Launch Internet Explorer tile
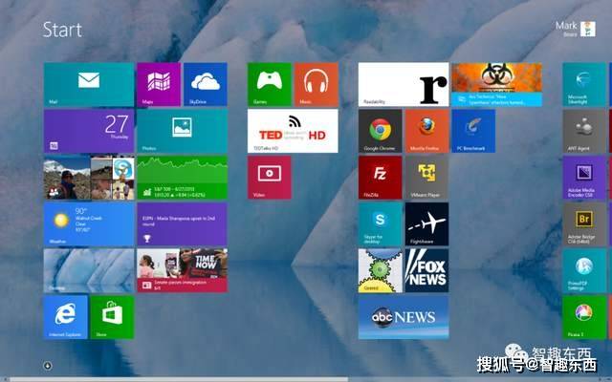 click(x=65, y=317)
